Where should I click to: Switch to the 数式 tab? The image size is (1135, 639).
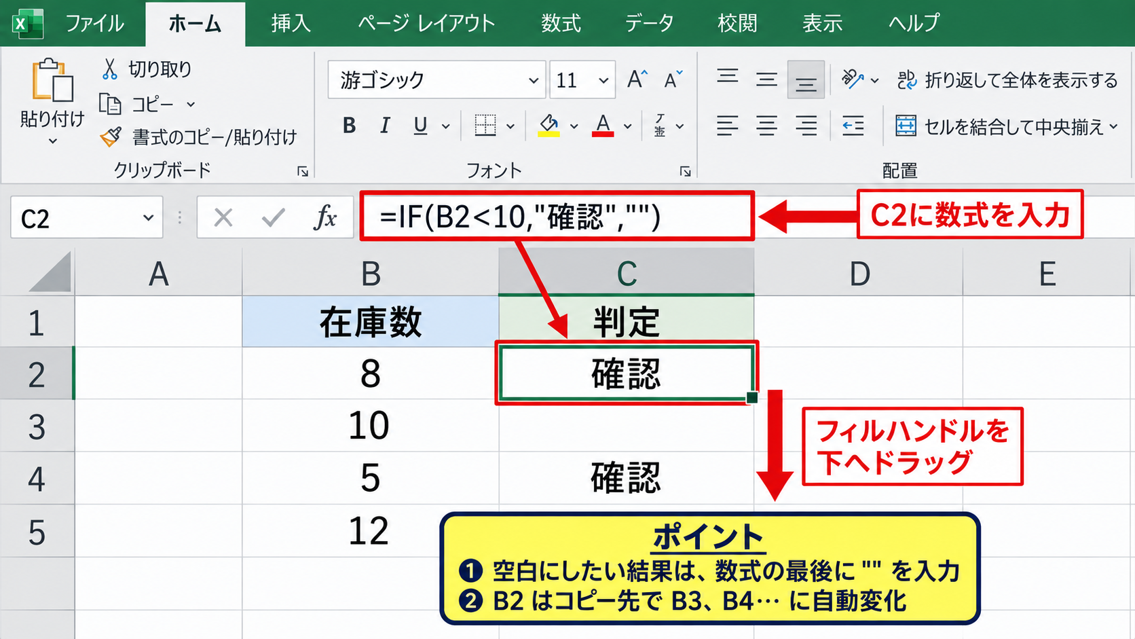coord(561,23)
